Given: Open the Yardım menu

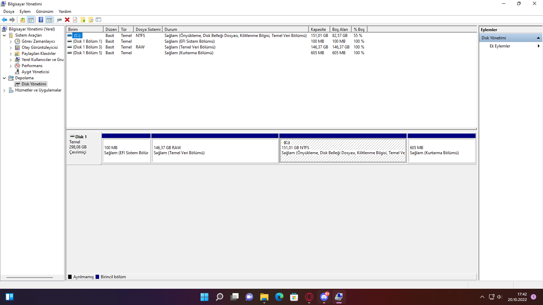Looking at the screenshot, I should pyautogui.click(x=65, y=12).
